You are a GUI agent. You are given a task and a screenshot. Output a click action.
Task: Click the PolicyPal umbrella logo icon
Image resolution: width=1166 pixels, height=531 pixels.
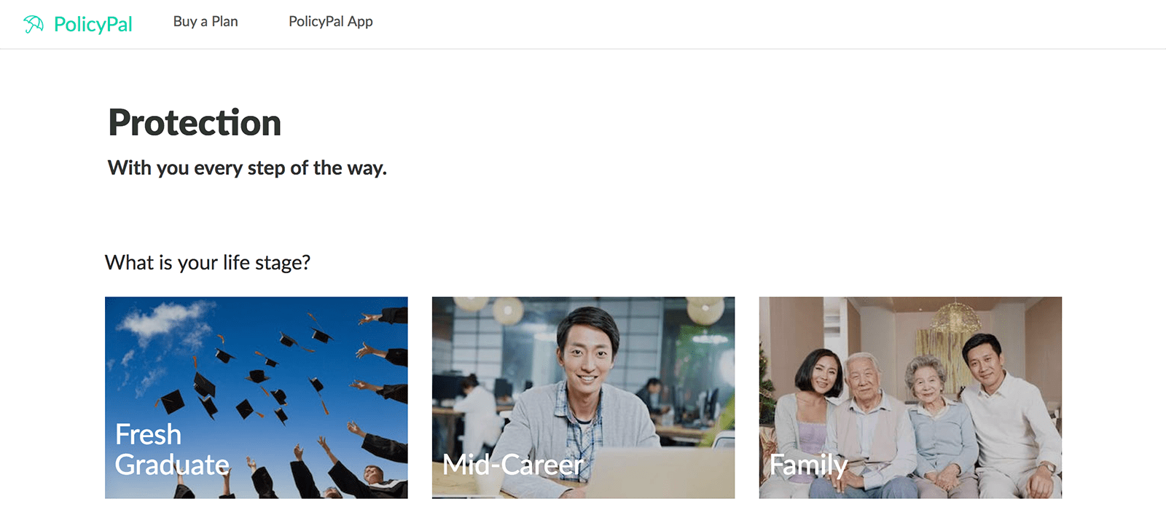pyautogui.click(x=34, y=24)
